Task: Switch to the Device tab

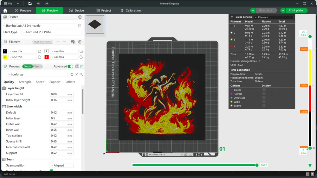Action: (76, 10)
